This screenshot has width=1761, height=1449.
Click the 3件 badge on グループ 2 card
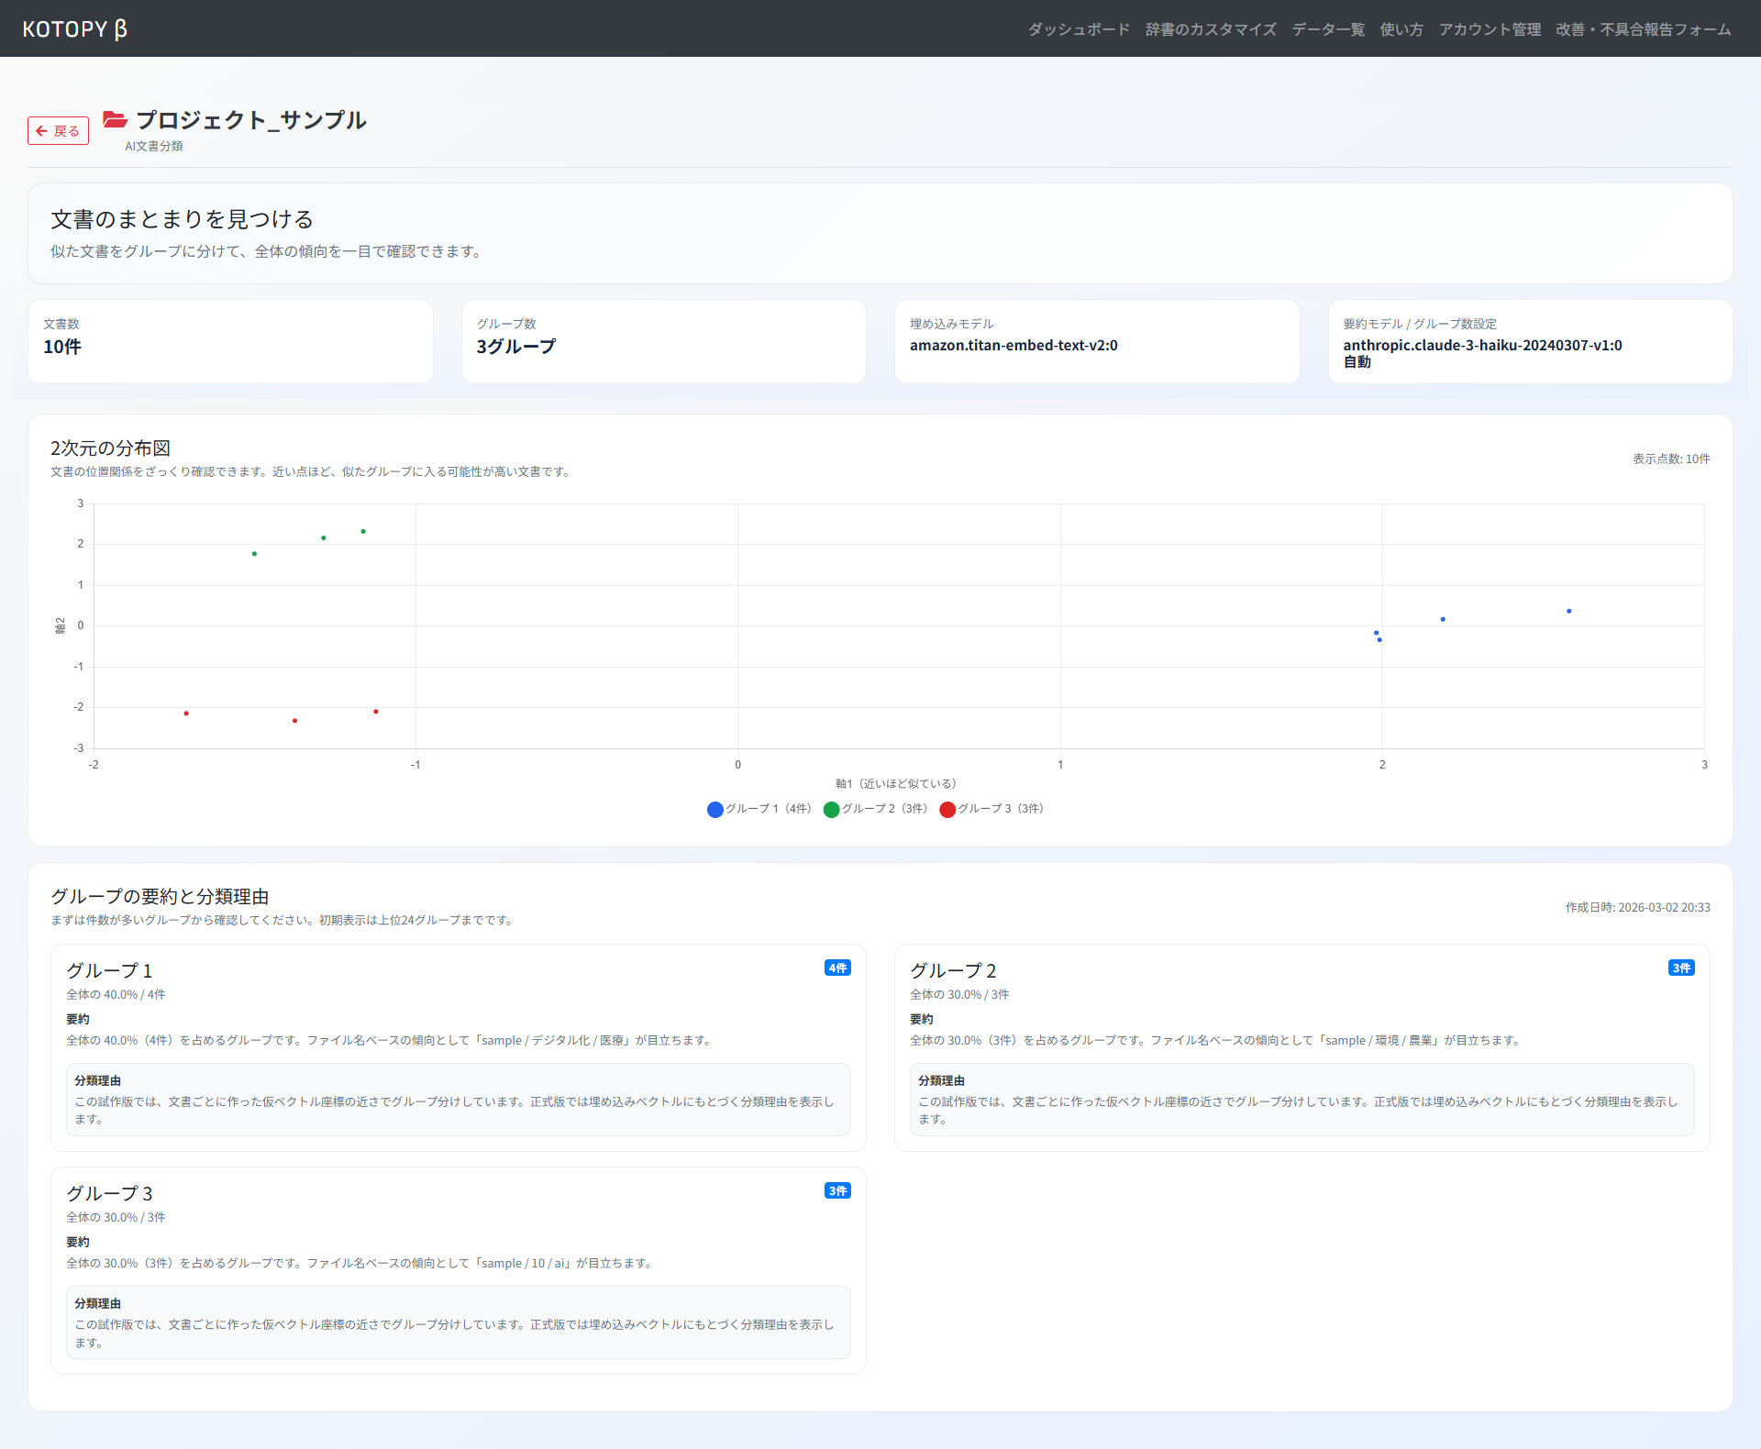[x=1681, y=968]
